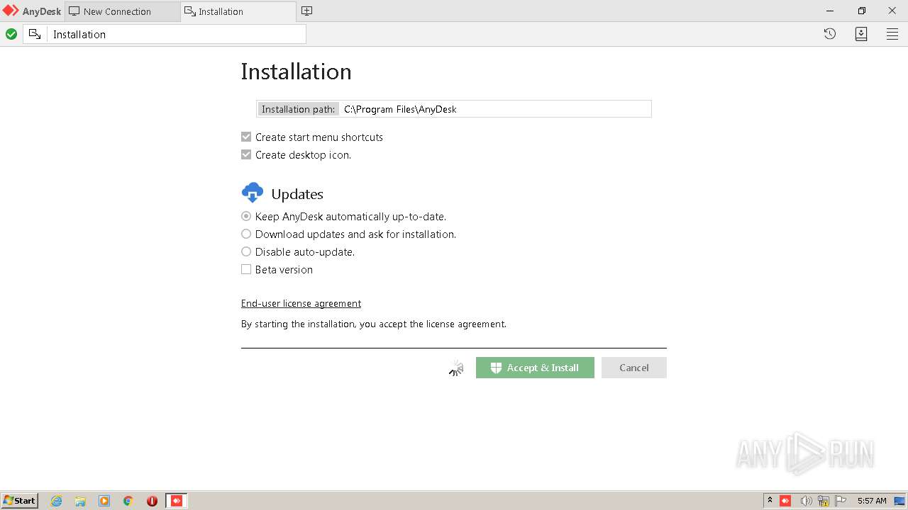
Task: Open Action Center flag icon
Action: (x=841, y=501)
